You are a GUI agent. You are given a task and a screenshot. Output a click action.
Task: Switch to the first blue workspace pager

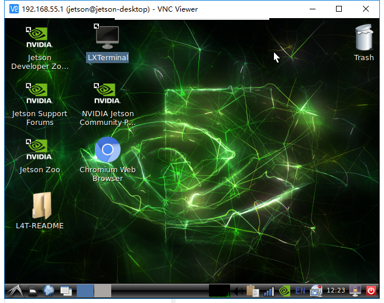point(85,291)
